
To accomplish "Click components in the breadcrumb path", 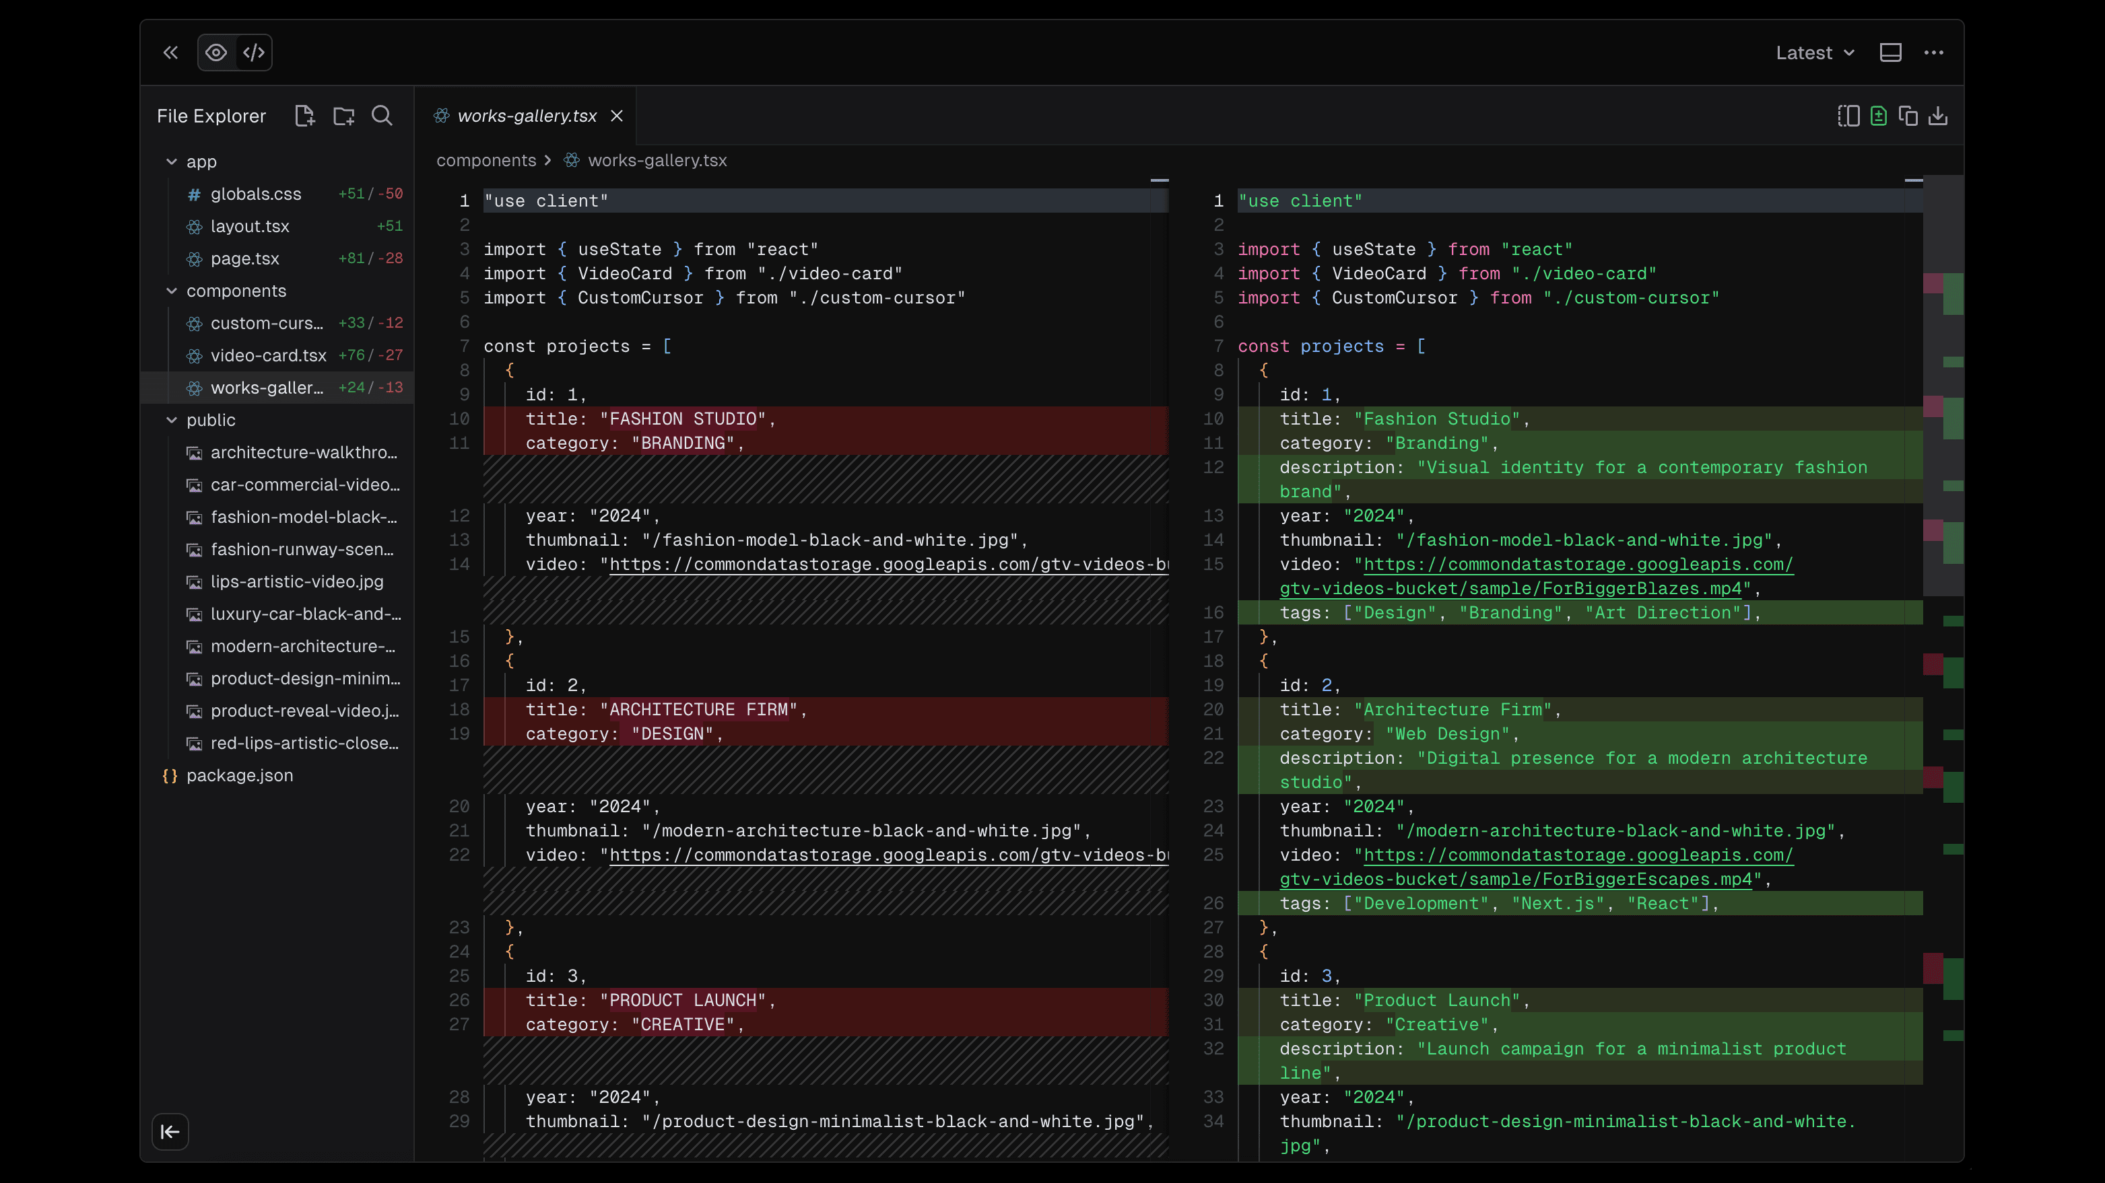I will pyautogui.click(x=488, y=160).
